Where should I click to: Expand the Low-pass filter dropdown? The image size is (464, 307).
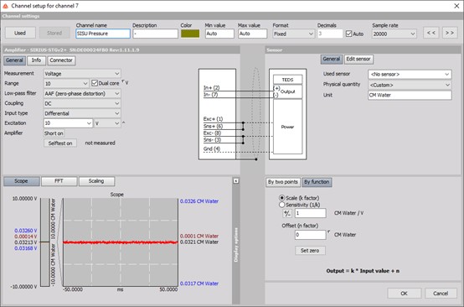tap(82, 94)
